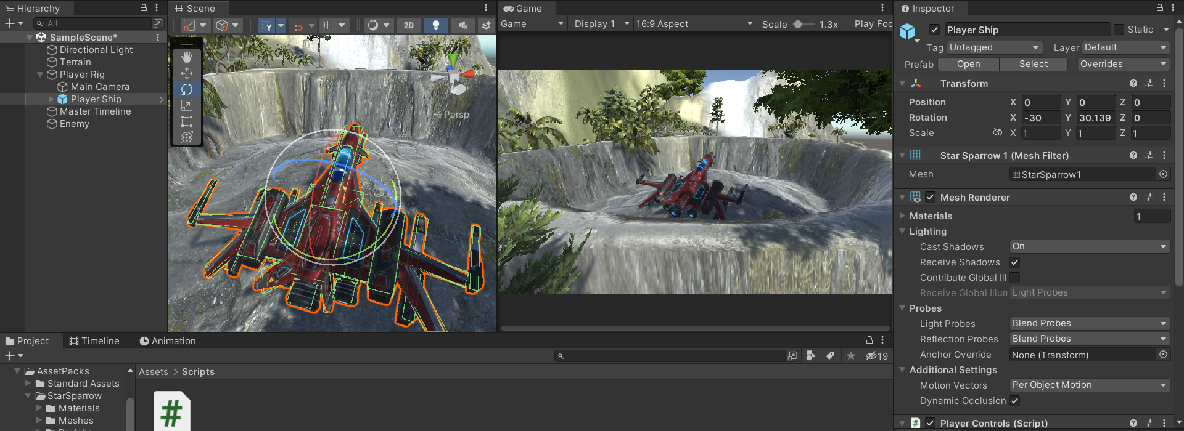This screenshot has width=1184, height=431.
Task: Open the 16:9 Aspect dropdown
Action: (694, 24)
